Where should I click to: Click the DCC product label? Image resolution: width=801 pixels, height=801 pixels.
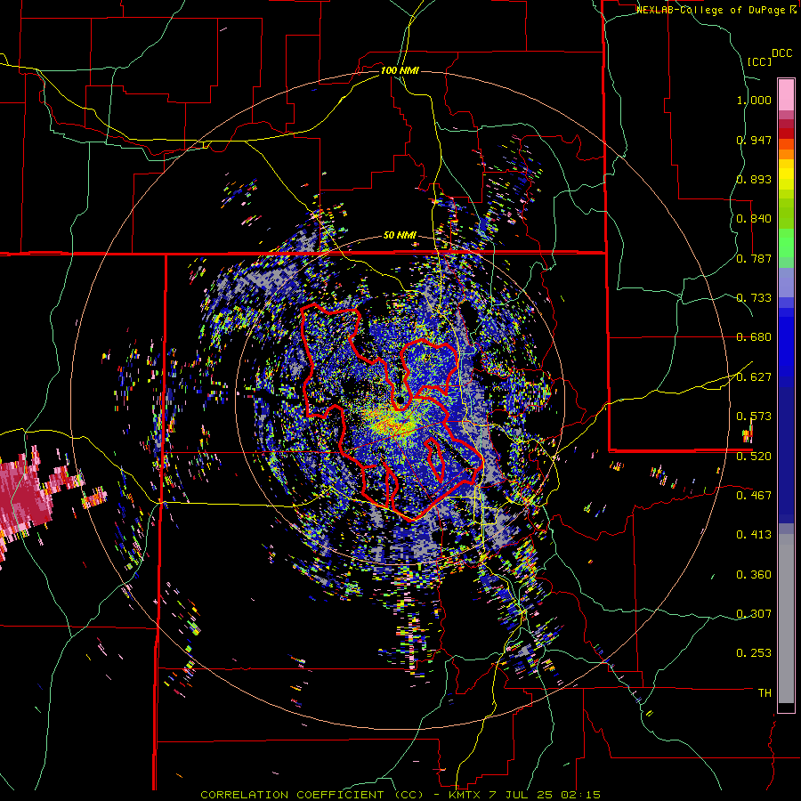[x=781, y=53]
